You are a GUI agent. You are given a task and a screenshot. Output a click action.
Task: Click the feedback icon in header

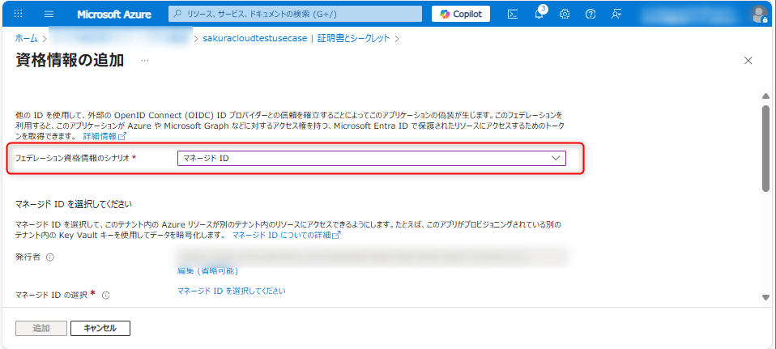(x=616, y=14)
